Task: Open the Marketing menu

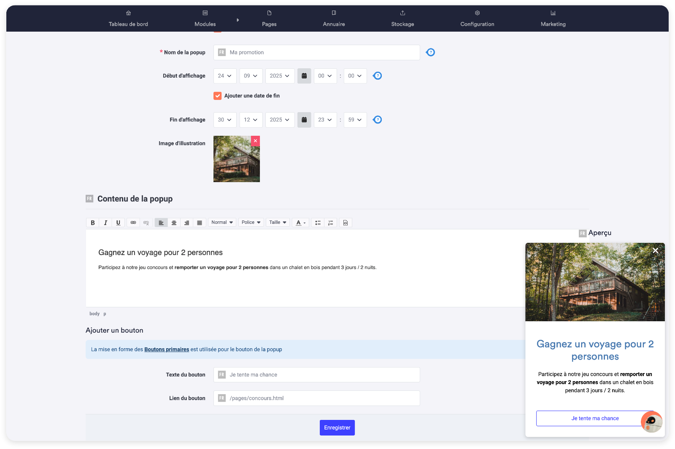Action: click(x=553, y=19)
